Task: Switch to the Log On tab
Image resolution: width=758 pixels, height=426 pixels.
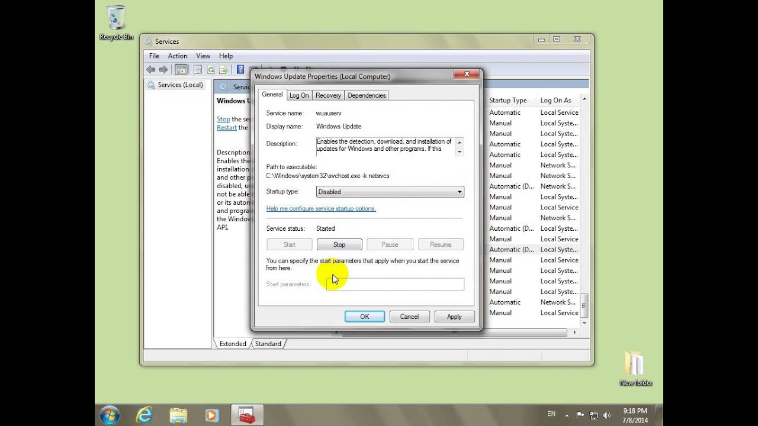Action: point(299,95)
